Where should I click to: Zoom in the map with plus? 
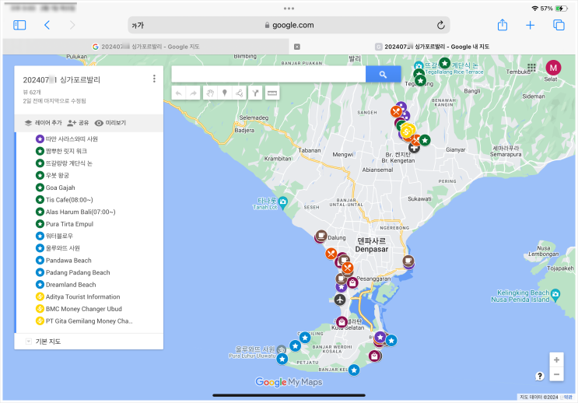pyautogui.click(x=555, y=359)
